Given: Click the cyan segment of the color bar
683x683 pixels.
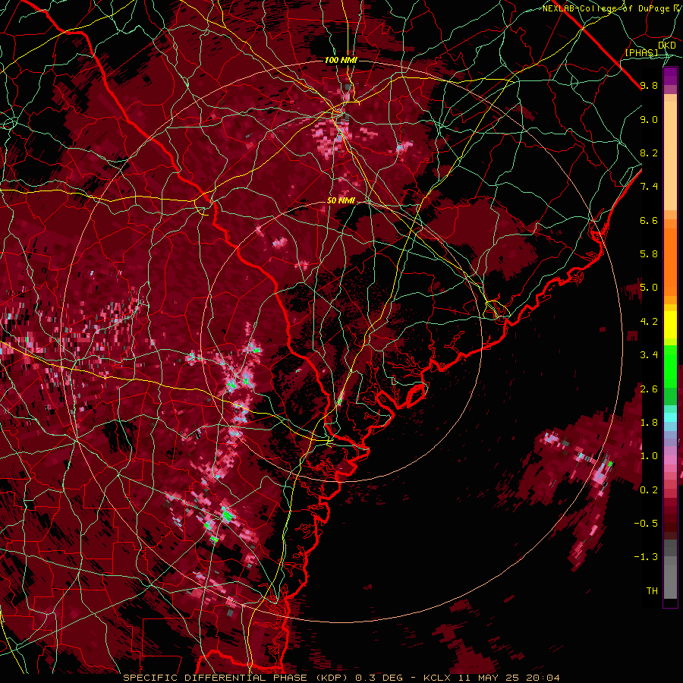Looking at the screenshot, I should pyautogui.click(x=670, y=417).
